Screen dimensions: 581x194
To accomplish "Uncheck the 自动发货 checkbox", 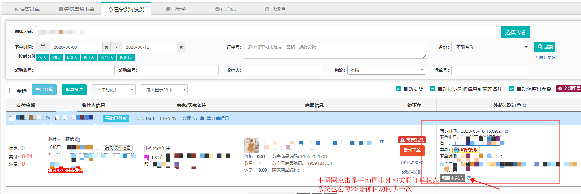I will coord(398,89).
